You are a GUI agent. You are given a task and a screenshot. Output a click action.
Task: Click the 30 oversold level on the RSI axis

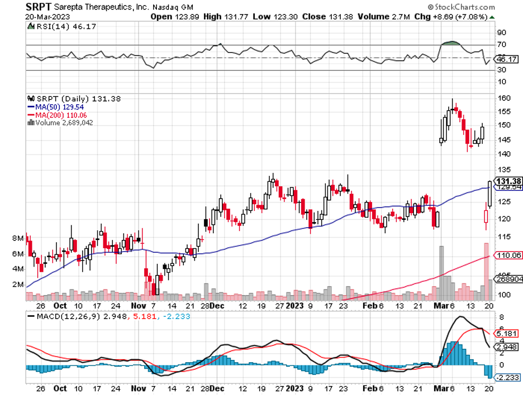[502, 70]
